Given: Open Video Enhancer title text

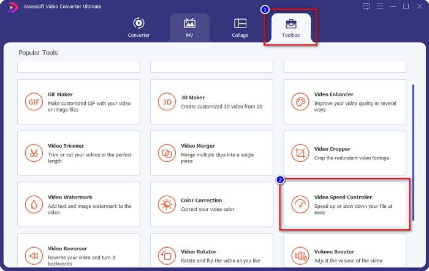Looking at the screenshot, I should (x=334, y=94).
